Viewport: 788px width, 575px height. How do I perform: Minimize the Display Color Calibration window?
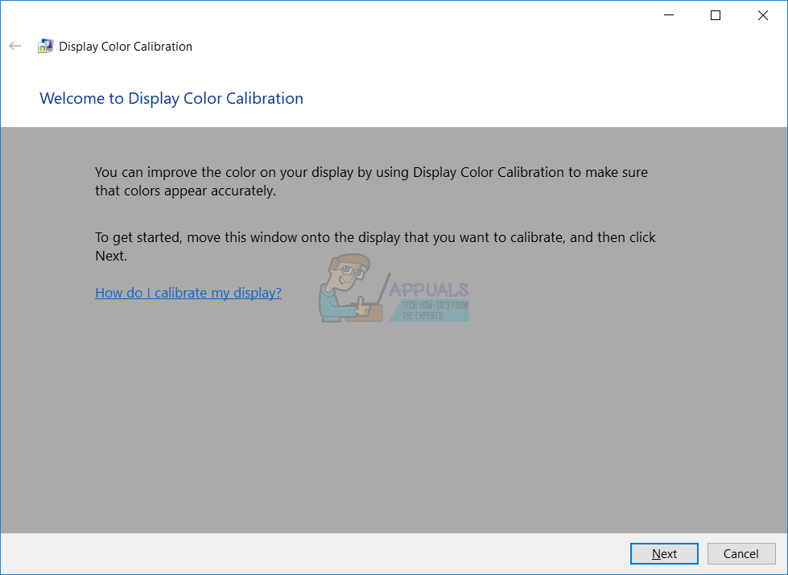click(x=668, y=15)
